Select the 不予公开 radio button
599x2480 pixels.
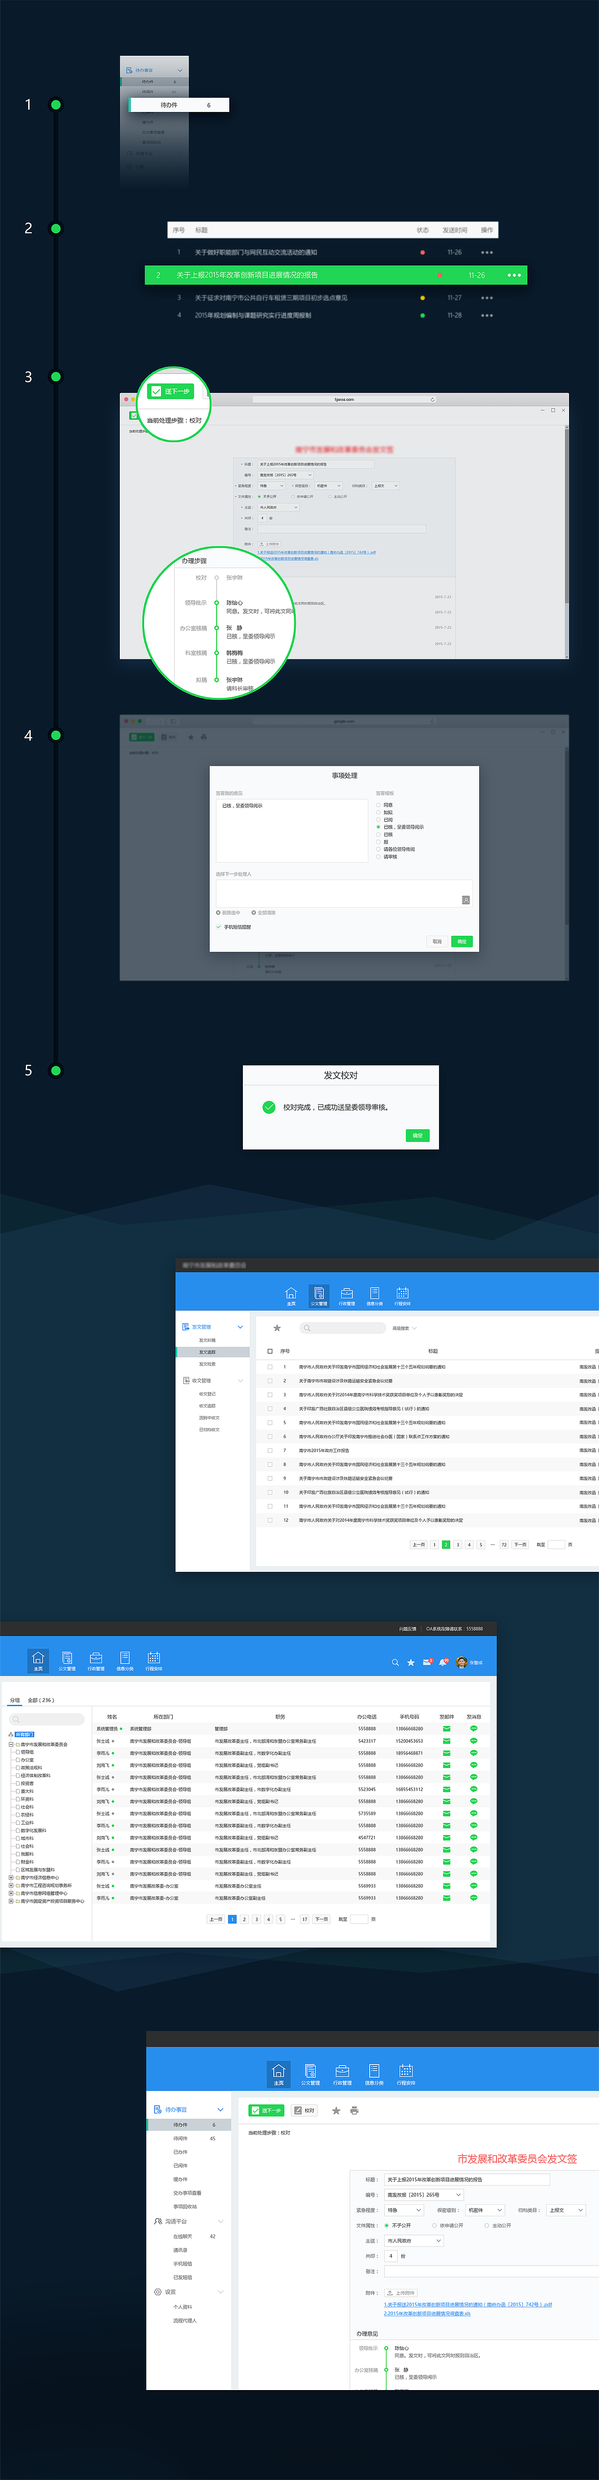(x=387, y=2225)
